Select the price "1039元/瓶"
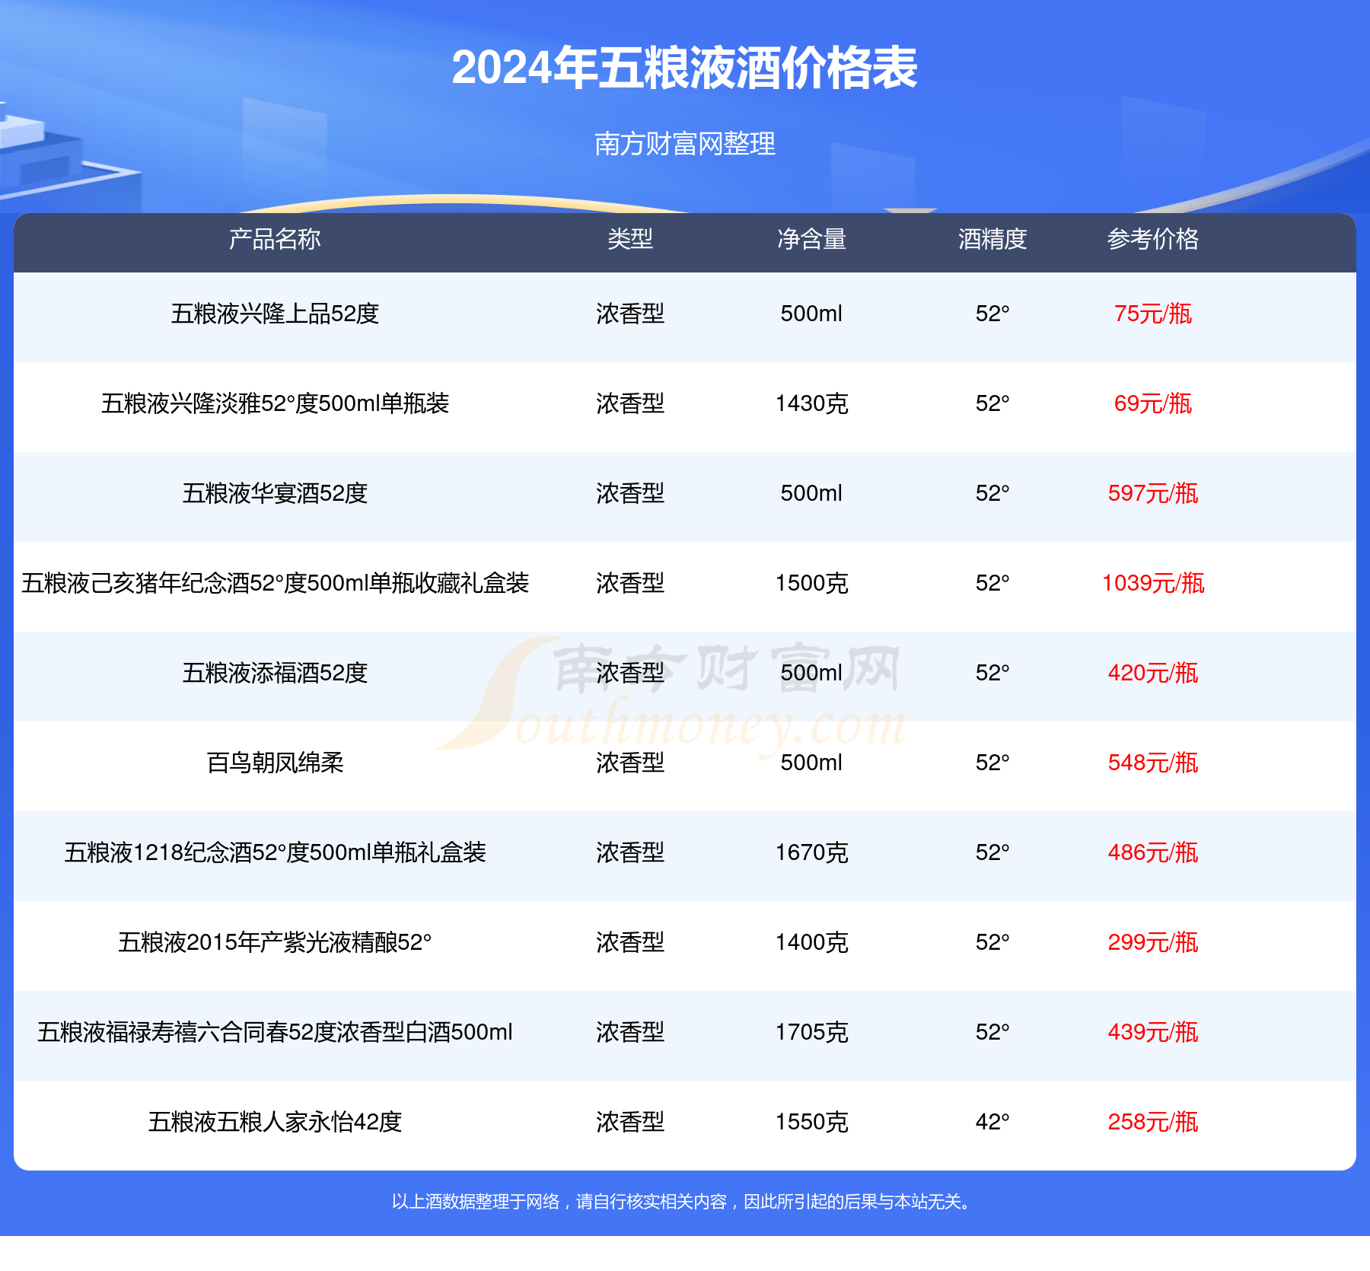 (1153, 583)
